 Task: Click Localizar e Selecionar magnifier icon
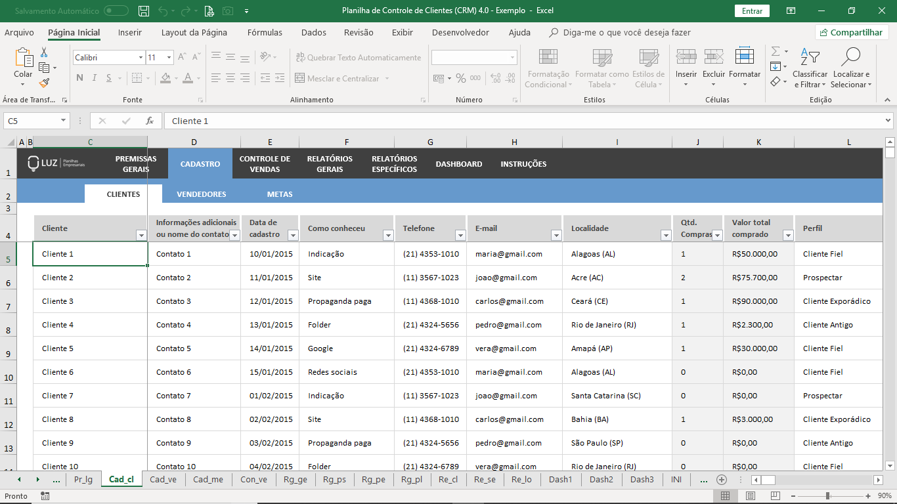pos(851,56)
